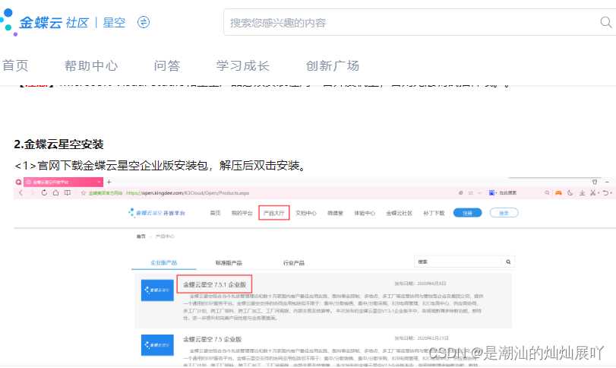This screenshot has width=616, height=368.
Task: Click the blue thumbnail of 7.5.1 企业版
Action: 157,290
